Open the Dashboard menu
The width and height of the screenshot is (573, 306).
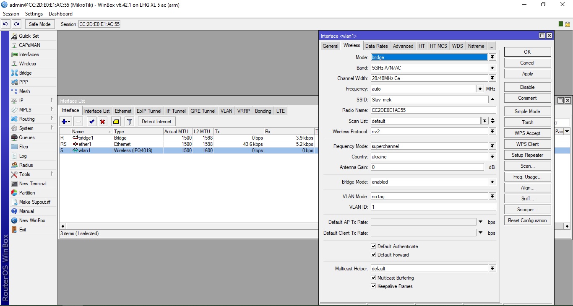[x=61, y=14]
